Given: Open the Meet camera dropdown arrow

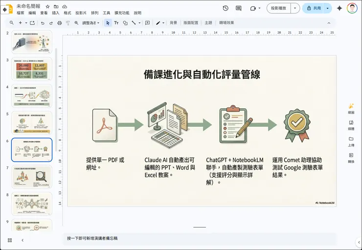Looking at the screenshot, I should (259, 8).
